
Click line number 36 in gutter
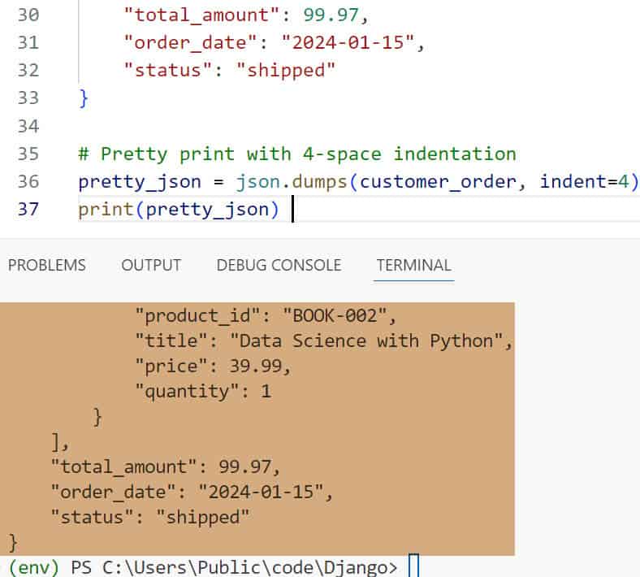[28, 181]
